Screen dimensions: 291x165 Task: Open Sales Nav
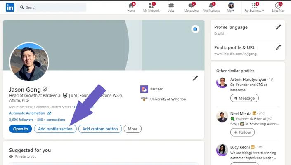pyautogui.click(x=278, y=7)
